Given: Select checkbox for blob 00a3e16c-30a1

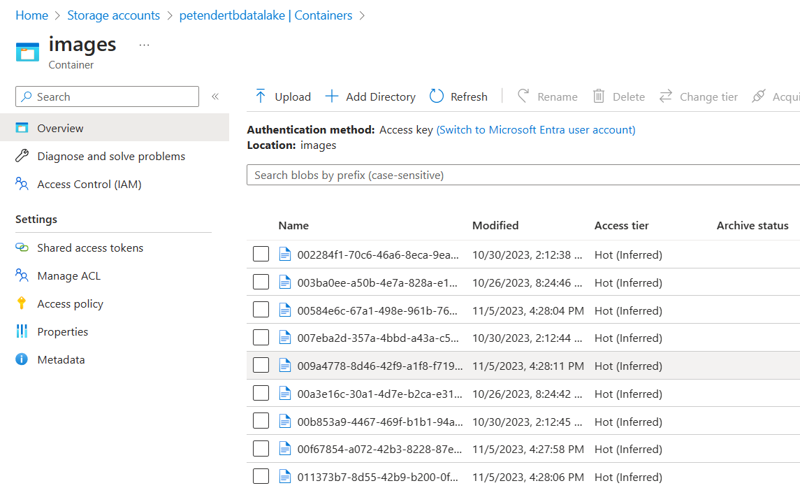Looking at the screenshot, I should tap(261, 393).
